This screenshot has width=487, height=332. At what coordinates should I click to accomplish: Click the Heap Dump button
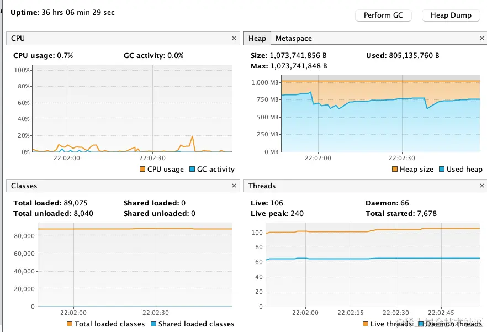point(451,15)
